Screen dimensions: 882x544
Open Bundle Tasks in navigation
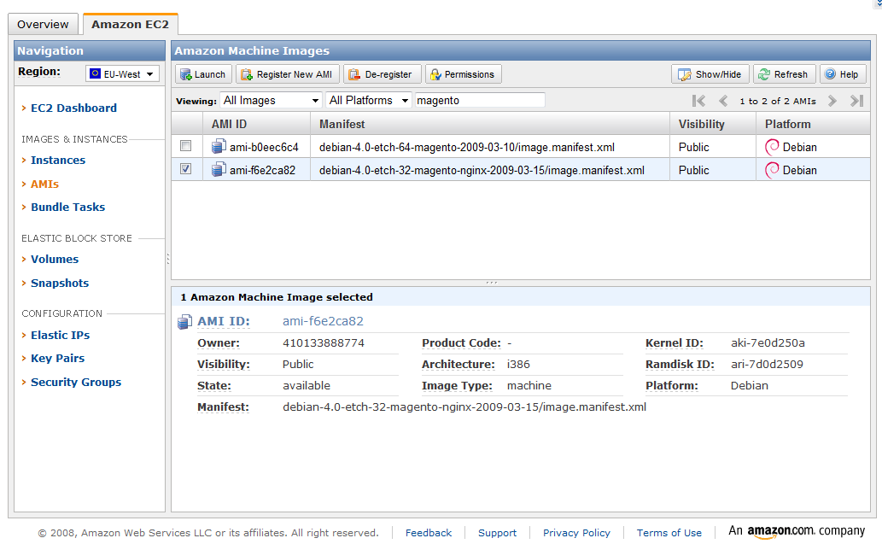point(68,207)
